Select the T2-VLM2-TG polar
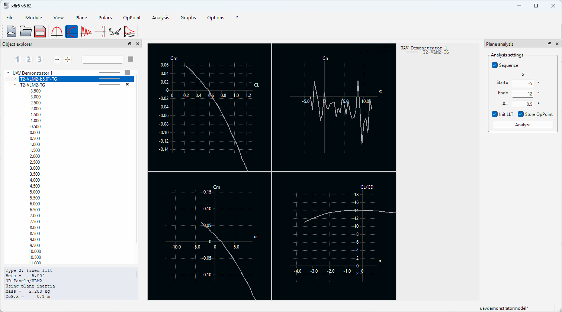 point(33,85)
